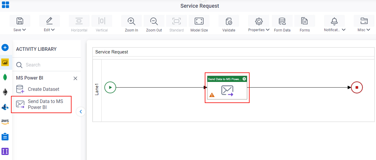Open the app launcher grid icon
This screenshot has height=160, width=376.
tap(5, 4)
